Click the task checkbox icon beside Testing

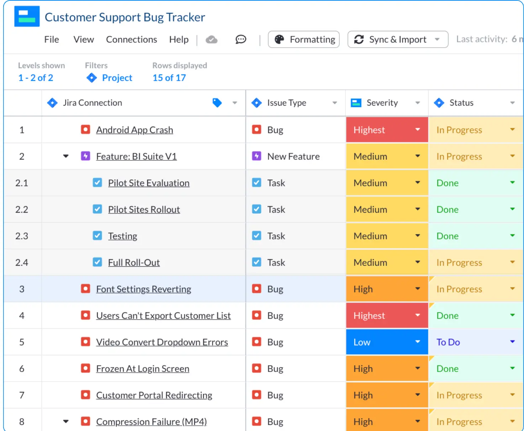97,236
